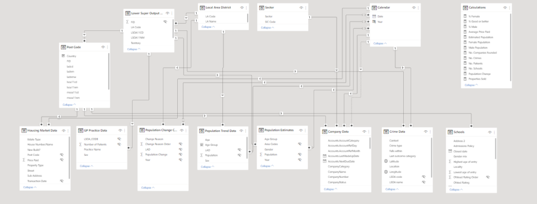Select the No. Crimes measure in Calculations
Viewport: 537px width, 204px height.
(475, 58)
